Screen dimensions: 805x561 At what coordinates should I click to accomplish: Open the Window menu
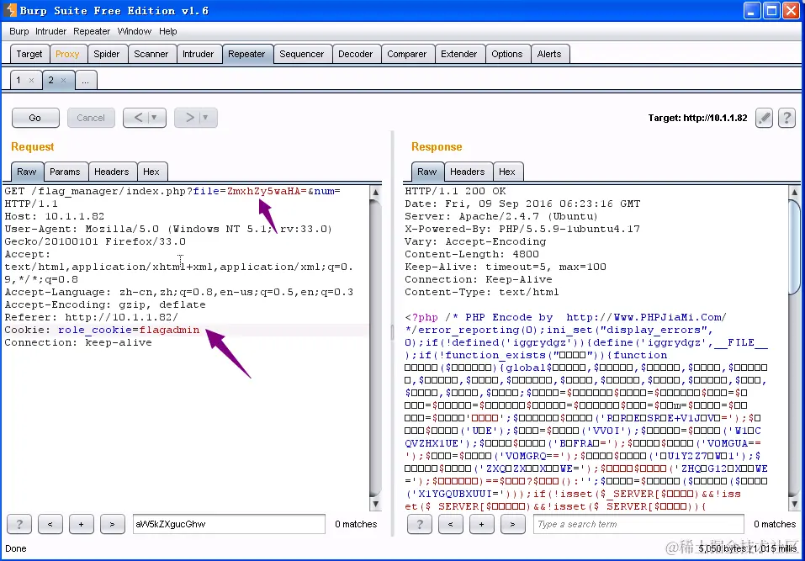tap(135, 31)
